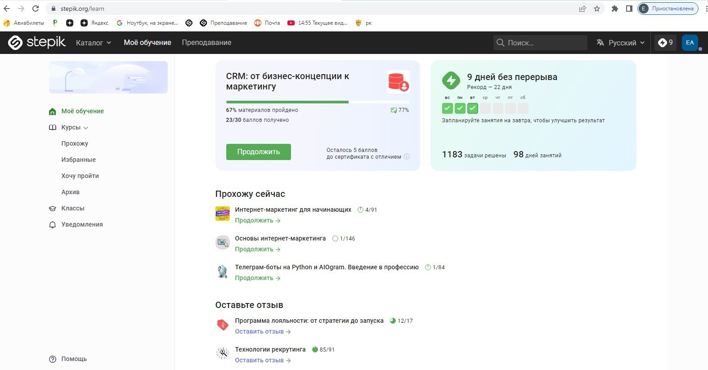The height and width of the screenshot is (370, 708).
Task: Switch to the Преподавание header tab
Action: [x=206, y=43]
